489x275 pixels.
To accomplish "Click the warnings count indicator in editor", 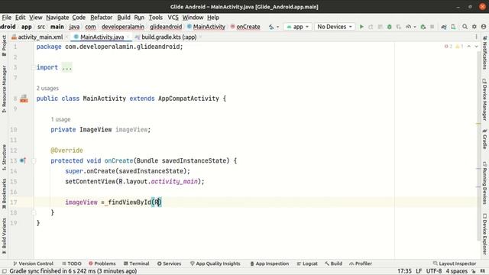I will 459,47.
